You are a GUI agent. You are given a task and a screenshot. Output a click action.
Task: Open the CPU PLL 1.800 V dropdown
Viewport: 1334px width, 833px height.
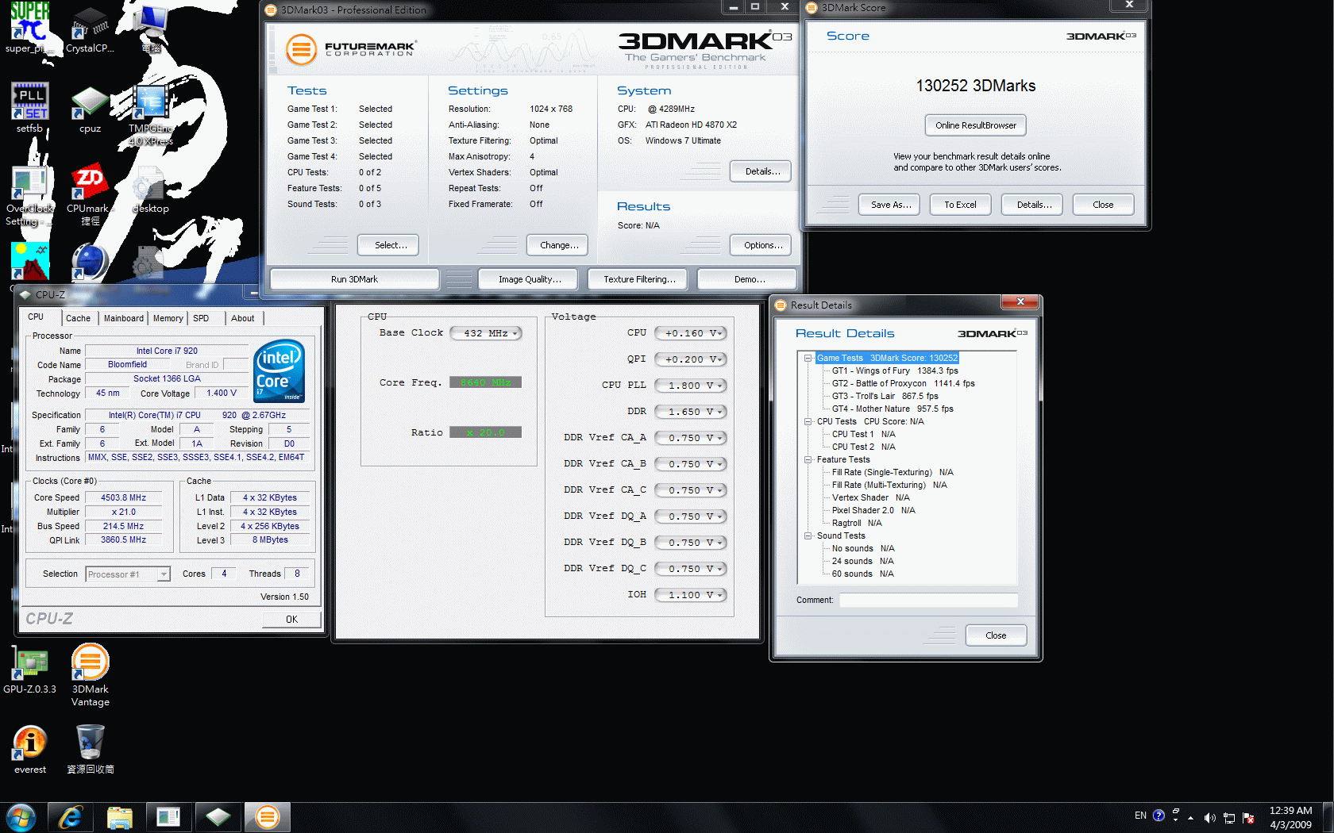click(x=690, y=386)
